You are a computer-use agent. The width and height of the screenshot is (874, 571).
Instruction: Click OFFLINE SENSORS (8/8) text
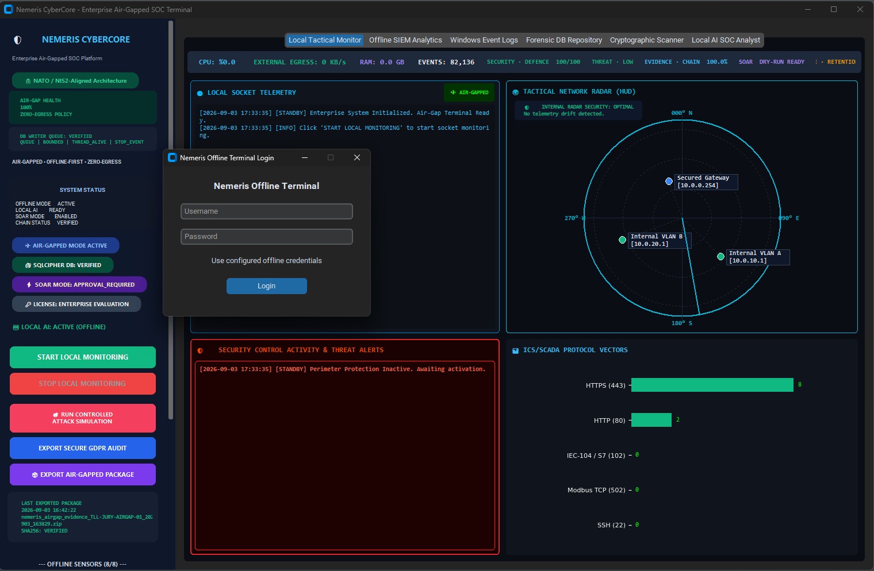pyautogui.click(x=83, y=564)
